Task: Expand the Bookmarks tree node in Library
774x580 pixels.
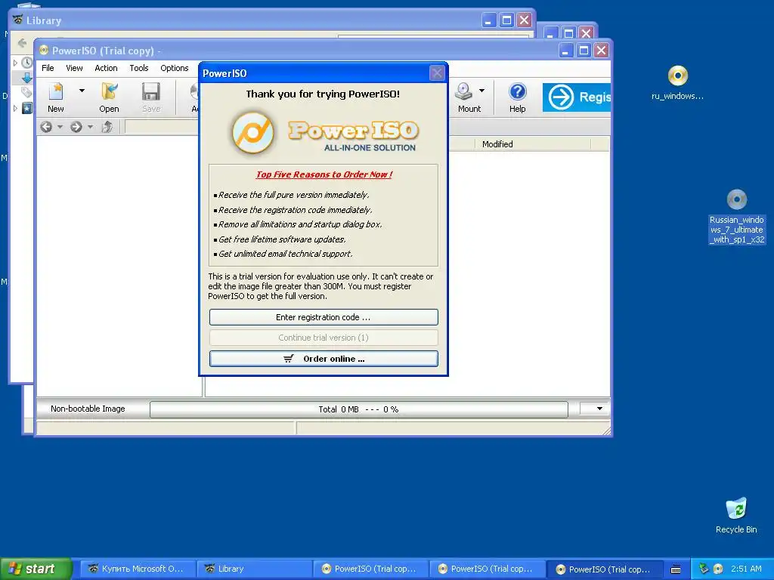Action: (15, 107)
